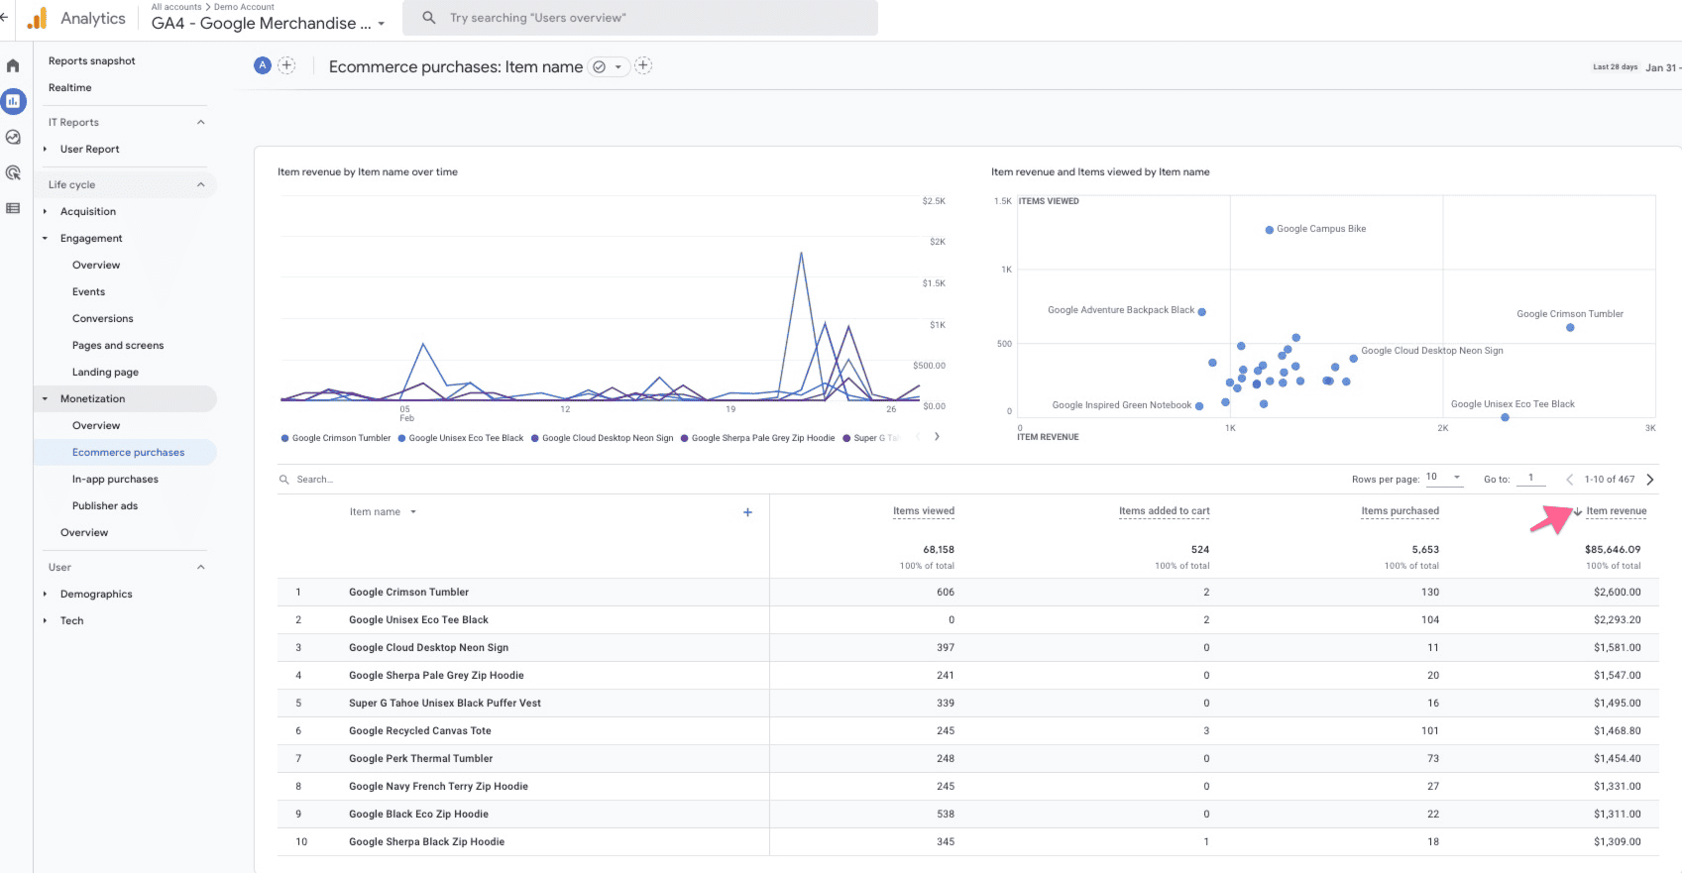Focus the top Analytics search field
This screenshot has width=1682, height=873.
click(640, 18)
